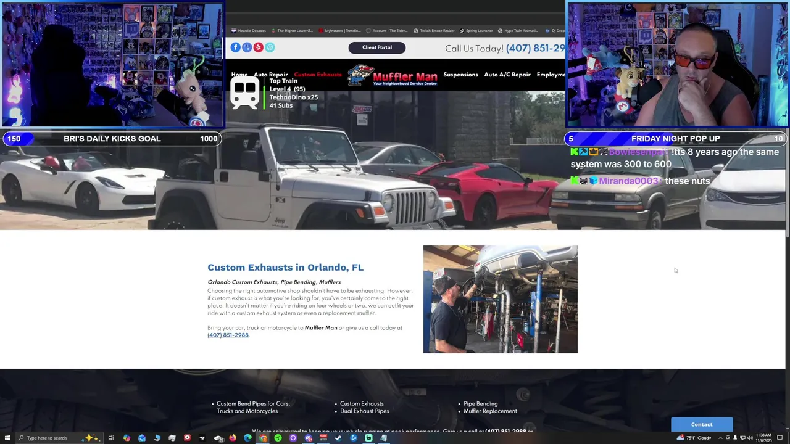Open Firefox from the taskbar

click(233, 438)
